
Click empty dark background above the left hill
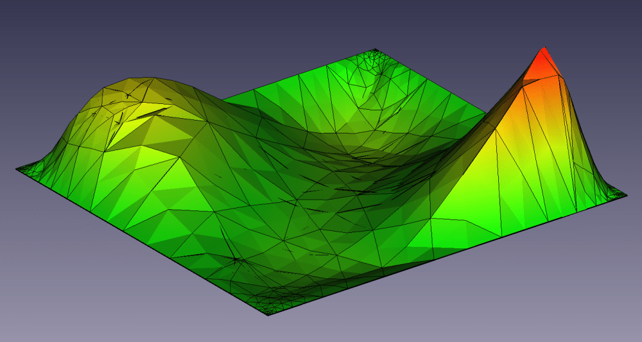click(x=128, y=32)
